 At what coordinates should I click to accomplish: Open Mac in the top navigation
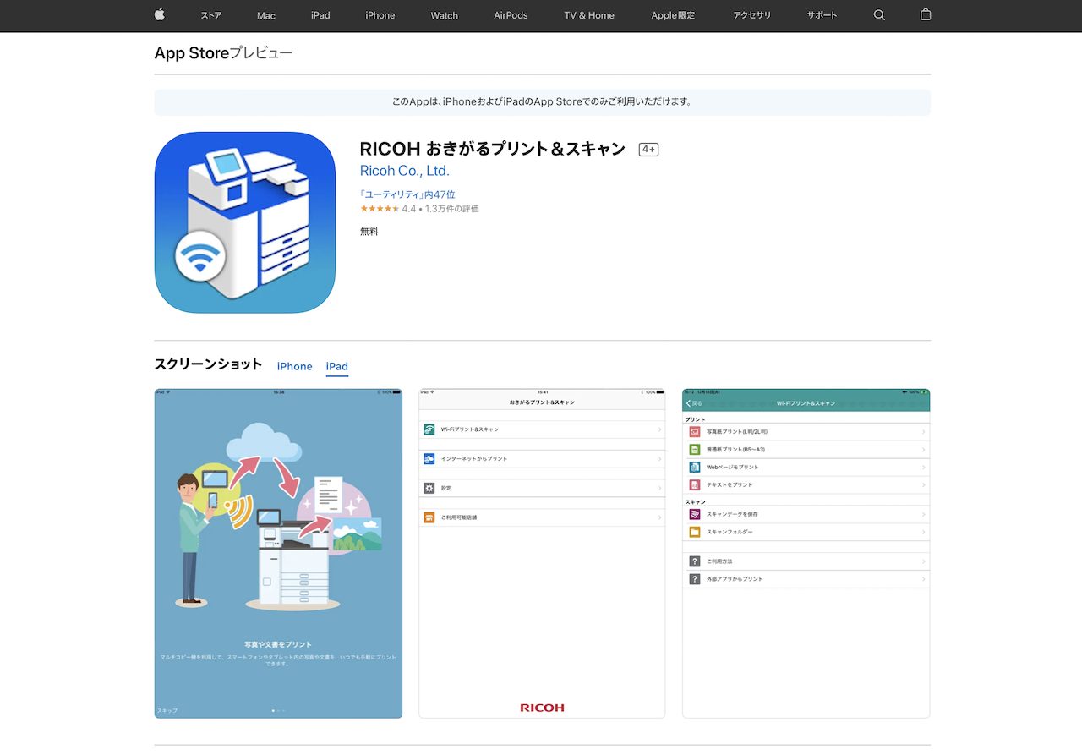tap(266, 15)
